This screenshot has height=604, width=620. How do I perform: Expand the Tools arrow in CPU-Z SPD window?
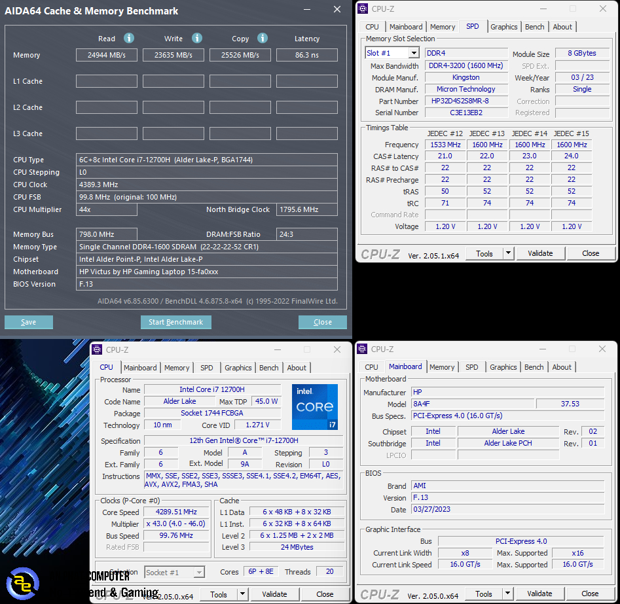click(x=509, y=253)
